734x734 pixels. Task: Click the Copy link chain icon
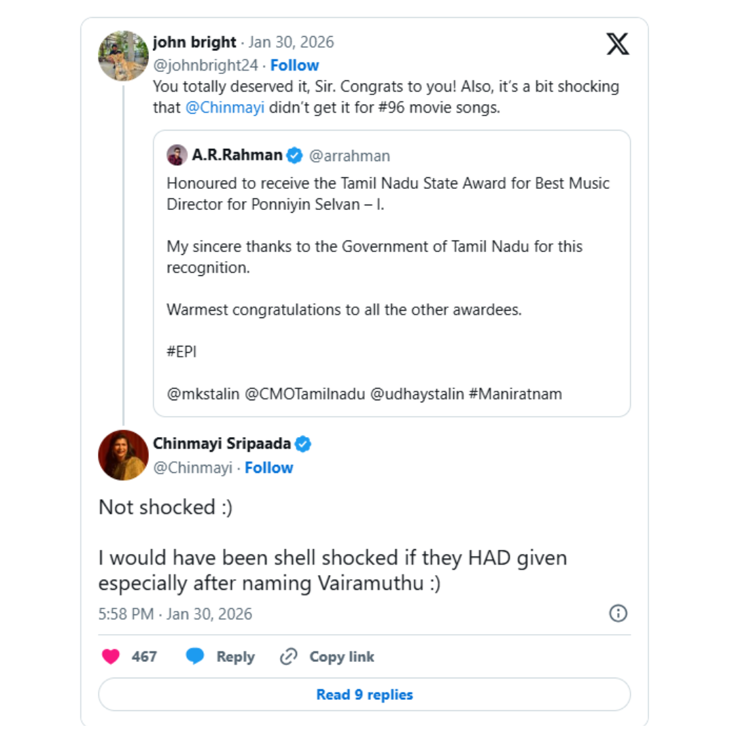tap(288, 657)
